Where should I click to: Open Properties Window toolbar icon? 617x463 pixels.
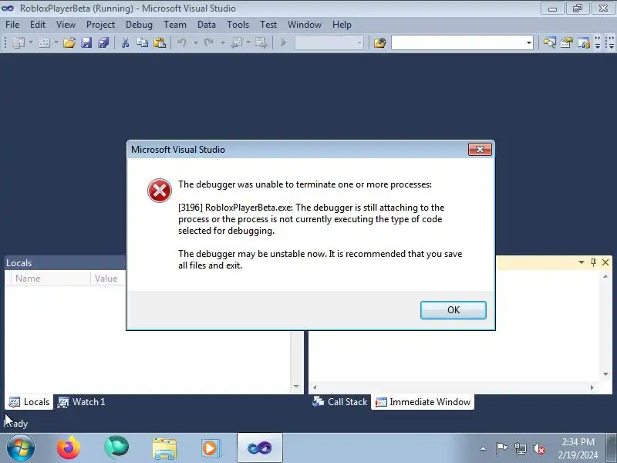pyautogui.click(x=567, y=42)
